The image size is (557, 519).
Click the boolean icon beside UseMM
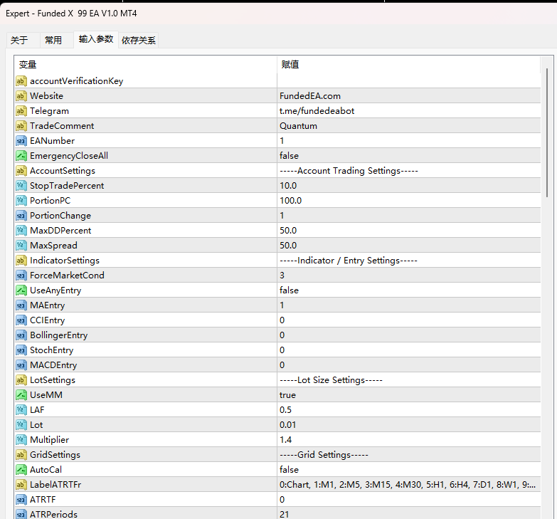coord(21,395)
